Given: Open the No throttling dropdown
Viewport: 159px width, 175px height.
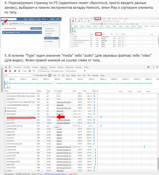Looking at the screenshot, I should coord(75,71).
